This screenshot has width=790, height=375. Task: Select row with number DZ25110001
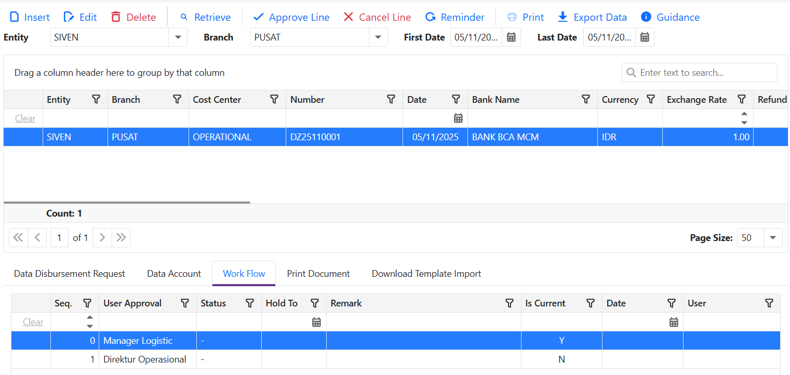point(396,137)
